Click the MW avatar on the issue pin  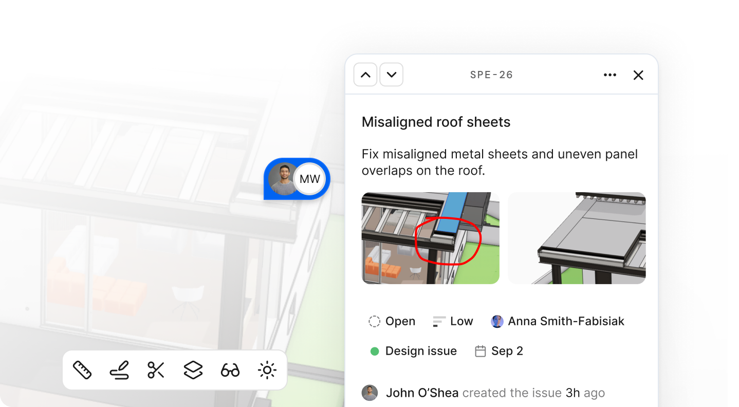click(309, 179)
